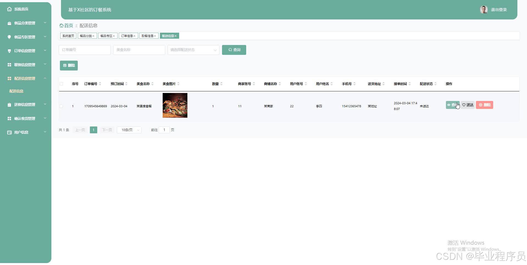Click the breadcrumb home icon
The width and height of the screenshot is (527, 265).
click(x=62, y=26)
